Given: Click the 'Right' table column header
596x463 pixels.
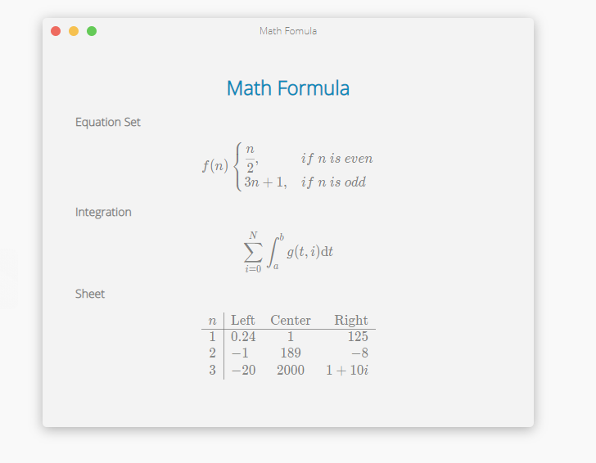Looking at the screenshot, I should [351, 320].
